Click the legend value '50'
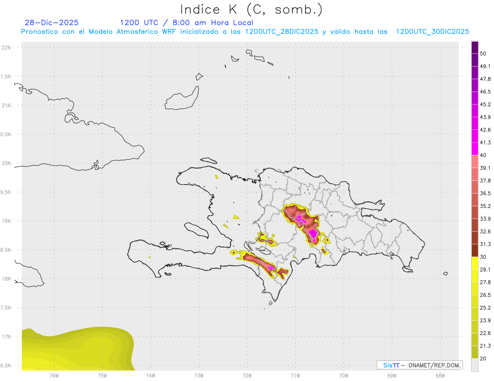 (x=483, y=53)
